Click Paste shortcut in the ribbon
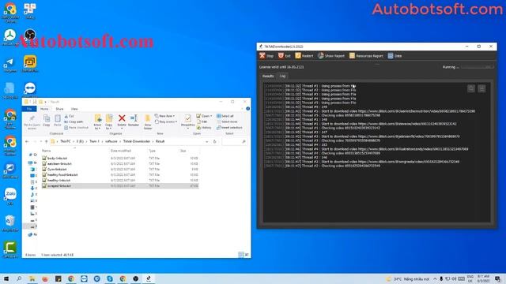 pos(76,128)
